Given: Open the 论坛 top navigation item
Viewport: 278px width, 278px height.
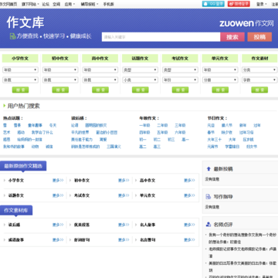Looking at the screenshot, I should [x=46, y=4].
